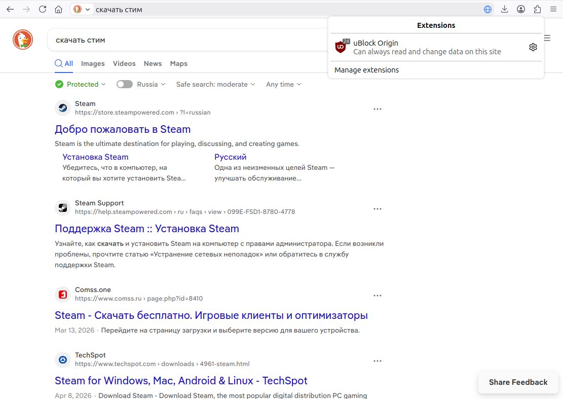This screenshot has height=399, width=563.
Task: Click the help.steampowered.com URL text
Action: 185,212
